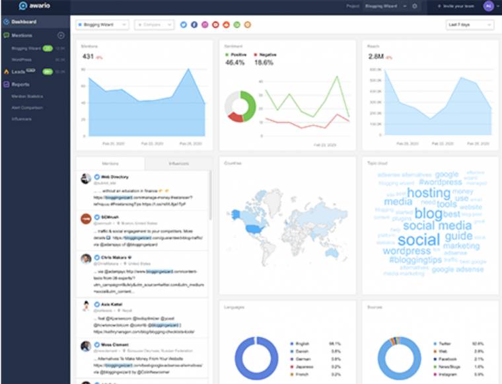Expand the Blogging Wizard alert dropdown
Viewport: 502px width, 384px height.
(102, 24)
